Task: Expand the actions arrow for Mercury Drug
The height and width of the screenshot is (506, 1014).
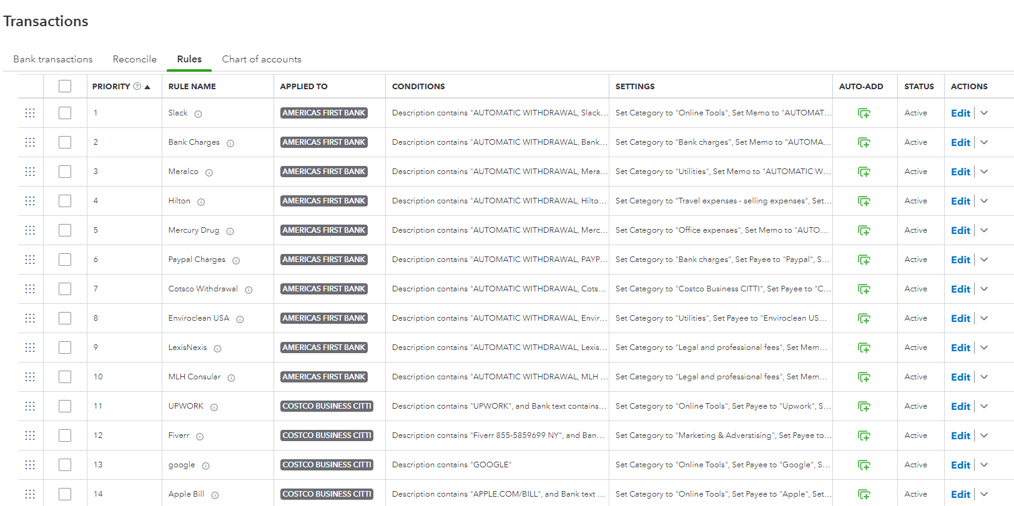Action: [984, 230]
